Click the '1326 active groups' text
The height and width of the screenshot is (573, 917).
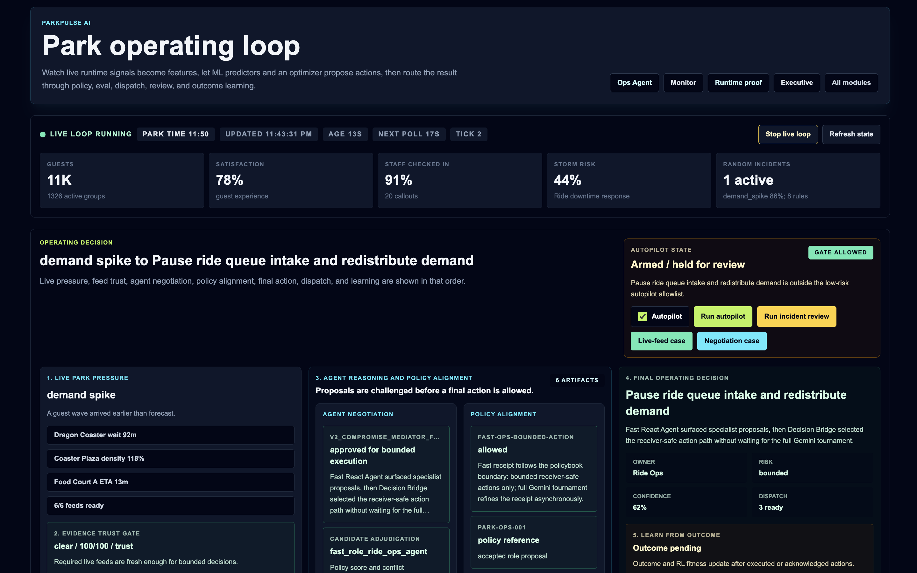(x=76, y=196)
